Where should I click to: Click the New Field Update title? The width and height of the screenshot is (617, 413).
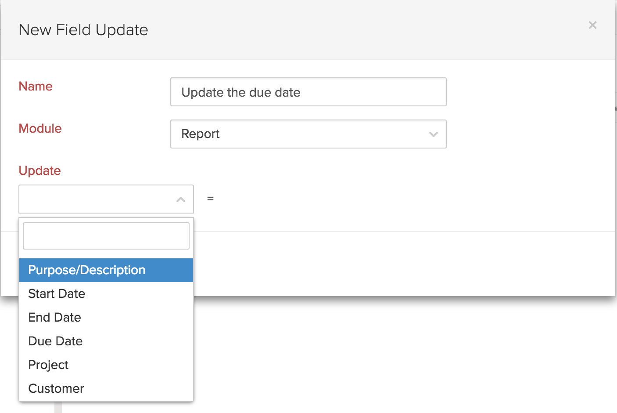coord(83,30)
